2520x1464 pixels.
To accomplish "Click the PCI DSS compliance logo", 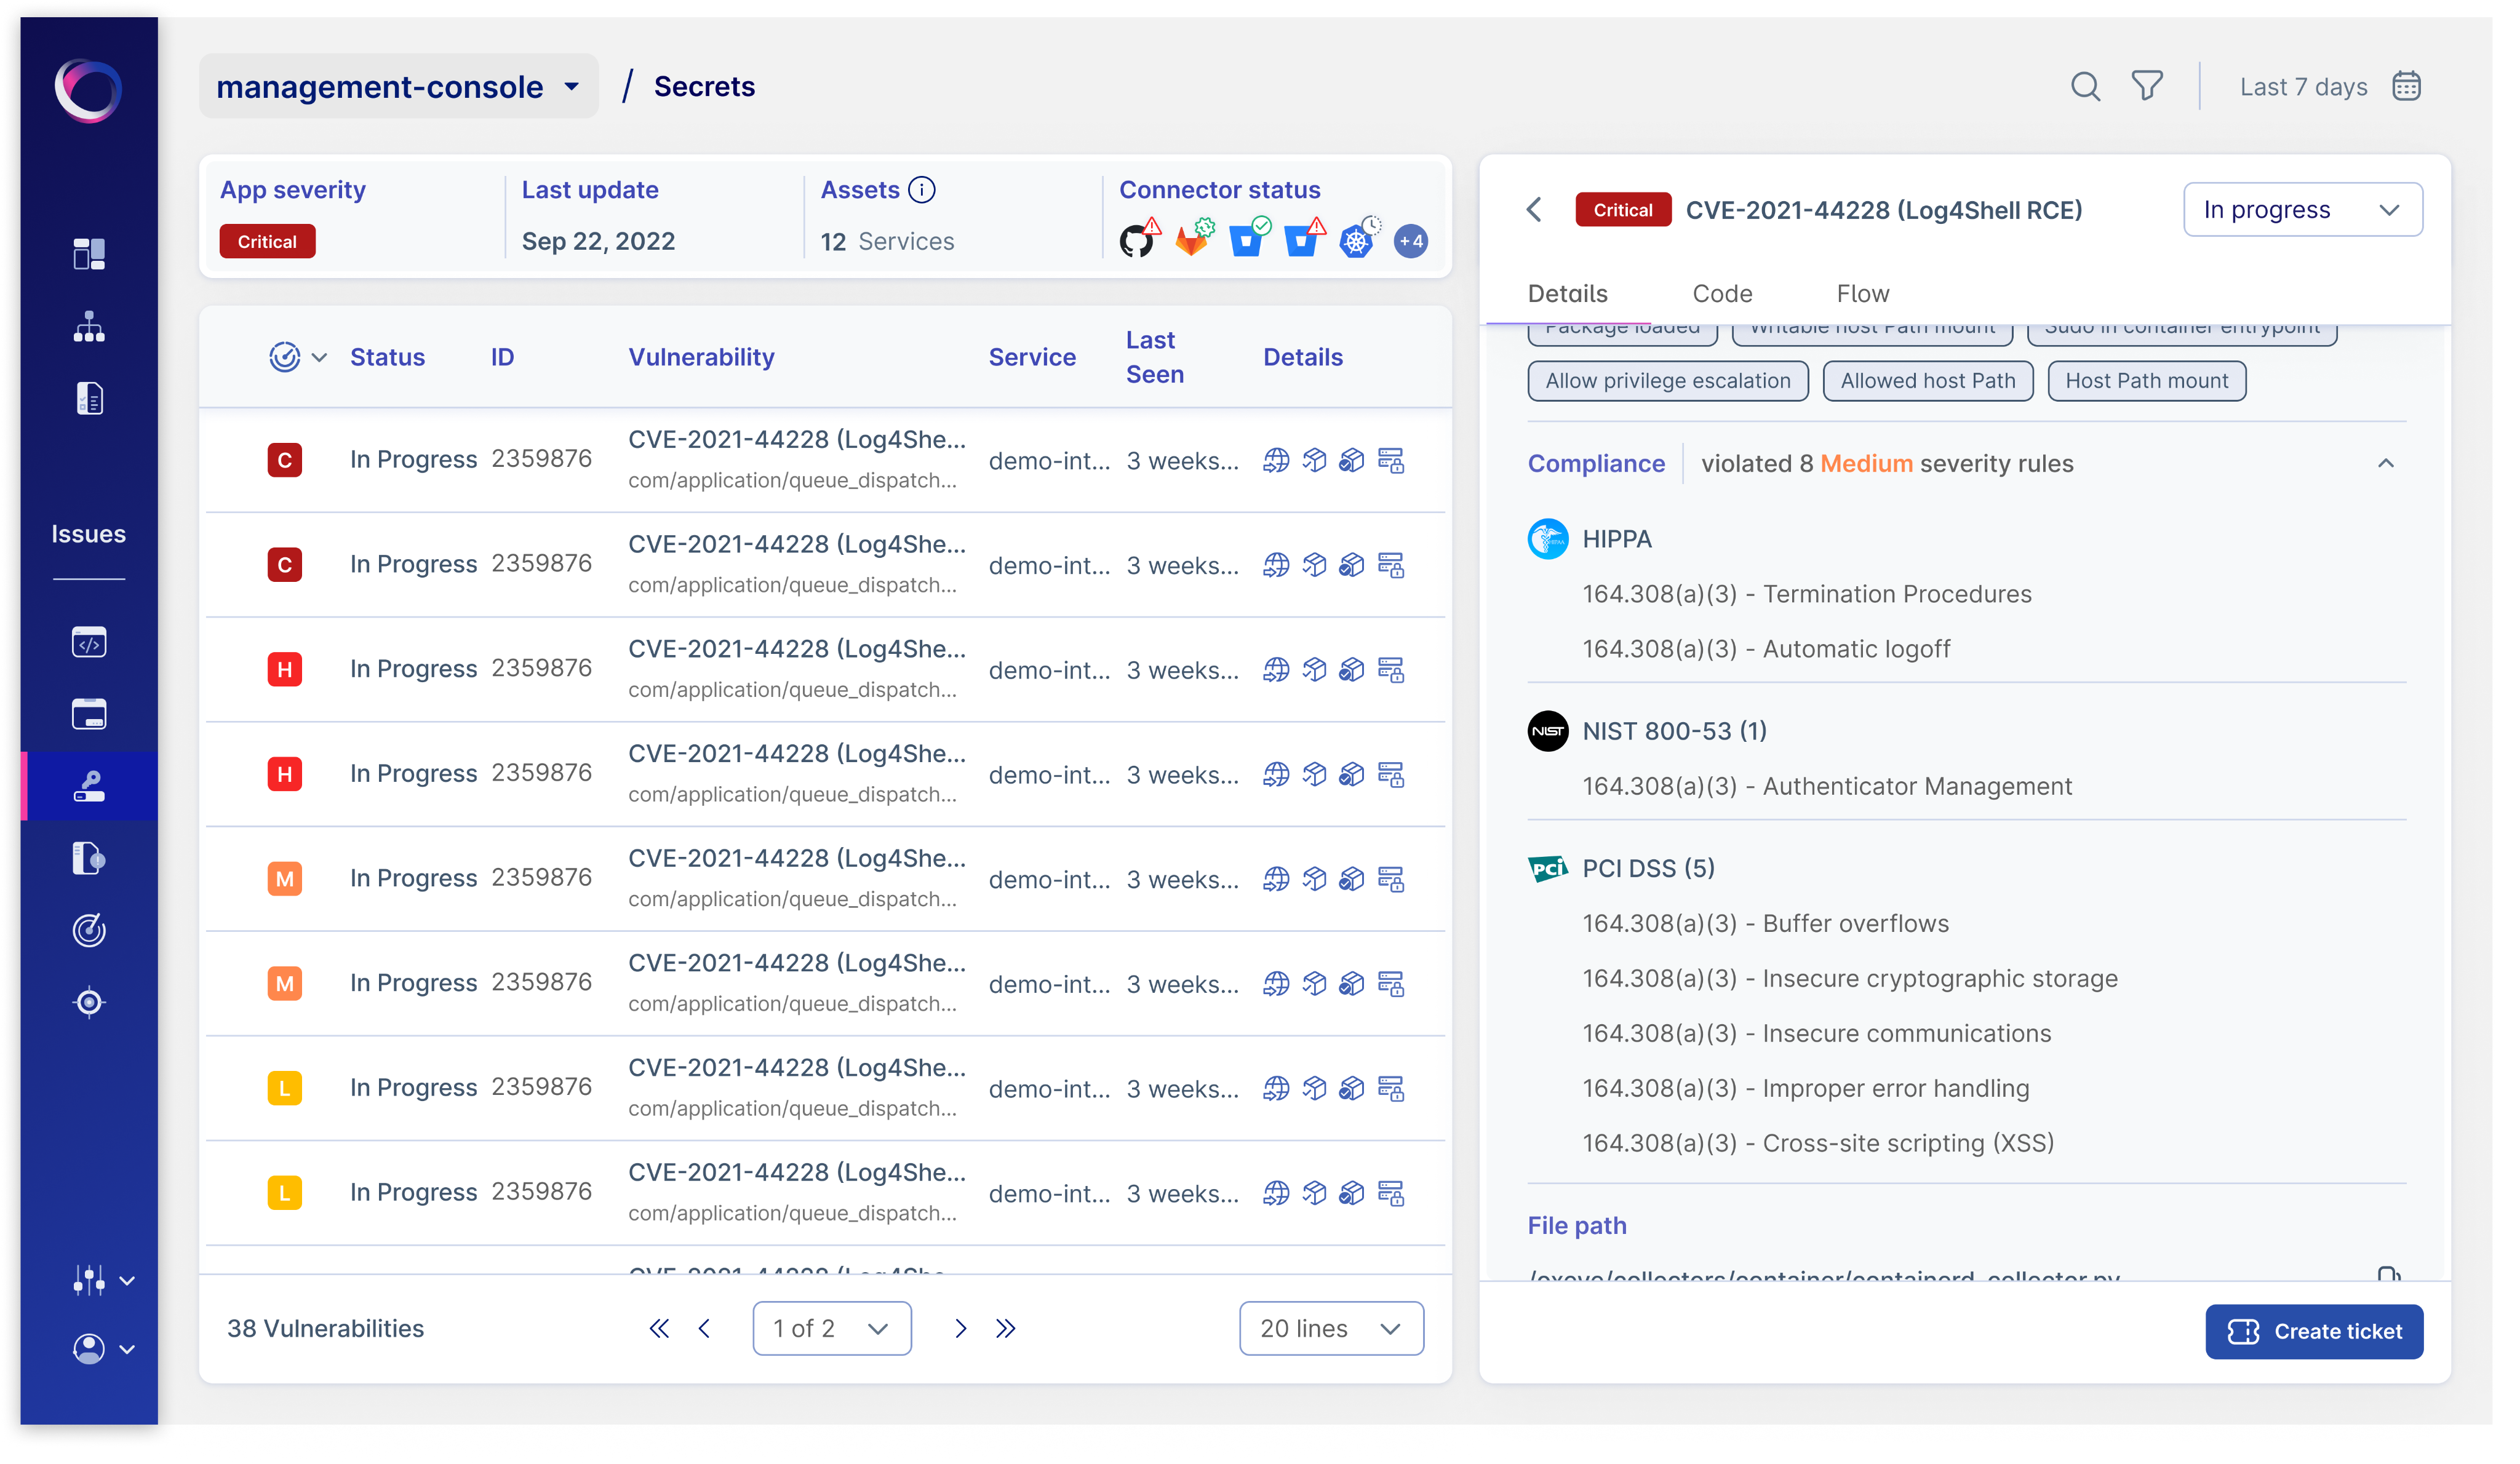I will [x=1548, y=868].
